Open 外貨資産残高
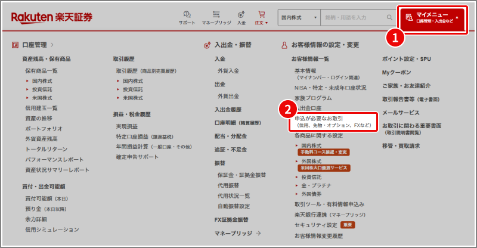 [41, 139]
